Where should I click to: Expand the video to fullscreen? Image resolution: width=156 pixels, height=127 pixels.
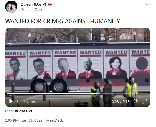coord(144,101)
